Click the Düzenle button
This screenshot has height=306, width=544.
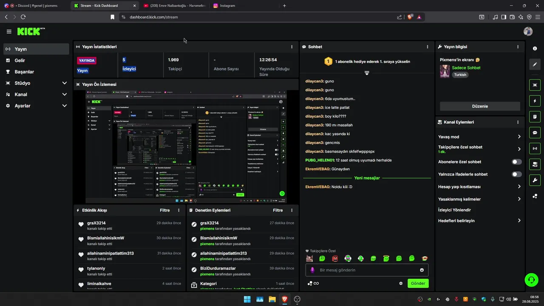(x=480, y=106)
